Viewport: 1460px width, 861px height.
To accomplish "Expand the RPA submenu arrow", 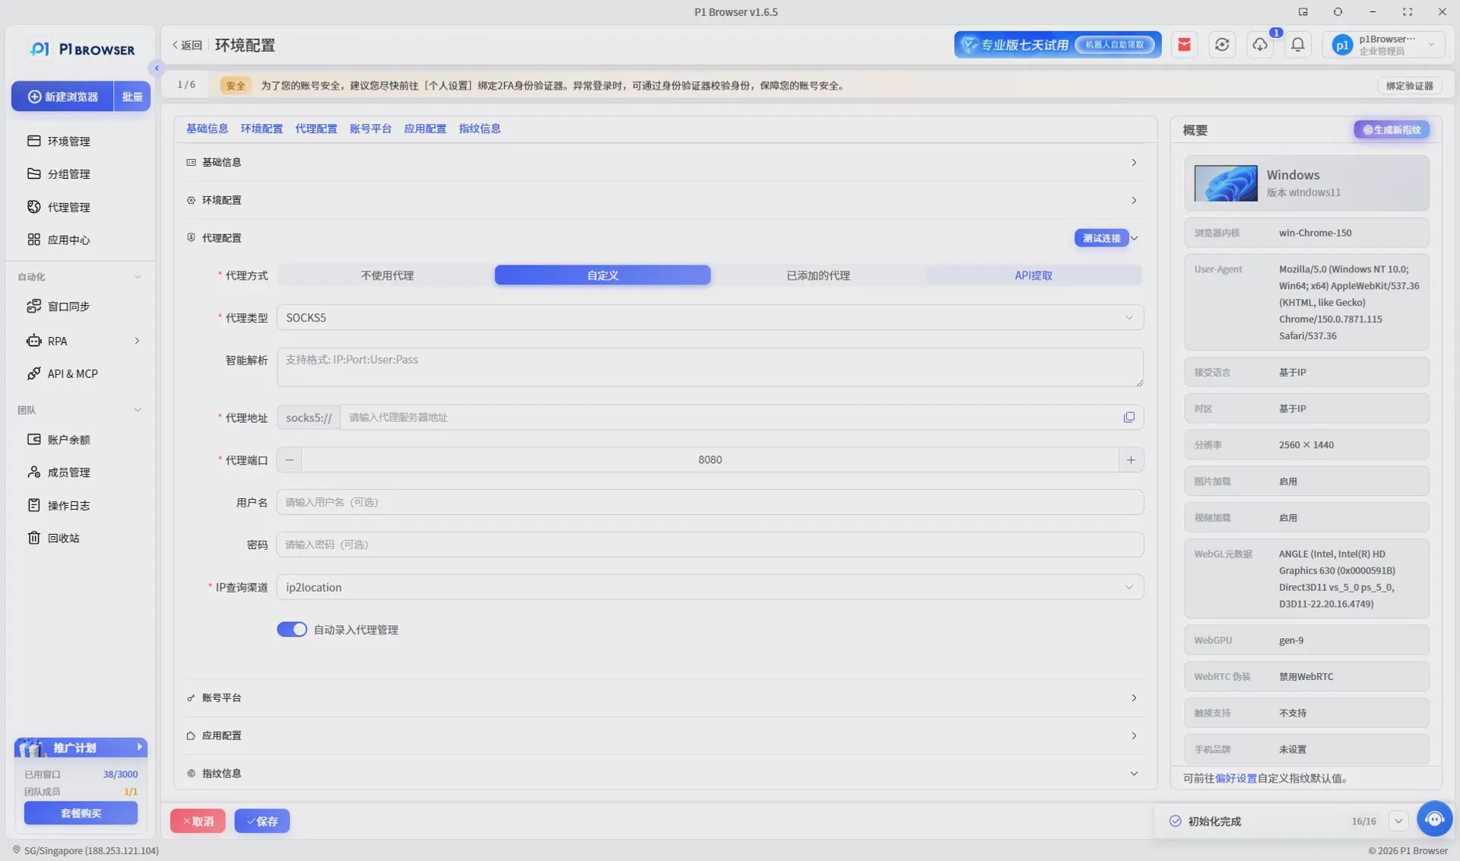I will point(137,341).
